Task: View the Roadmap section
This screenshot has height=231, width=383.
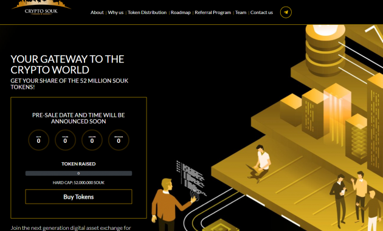Action: (181, 12)
